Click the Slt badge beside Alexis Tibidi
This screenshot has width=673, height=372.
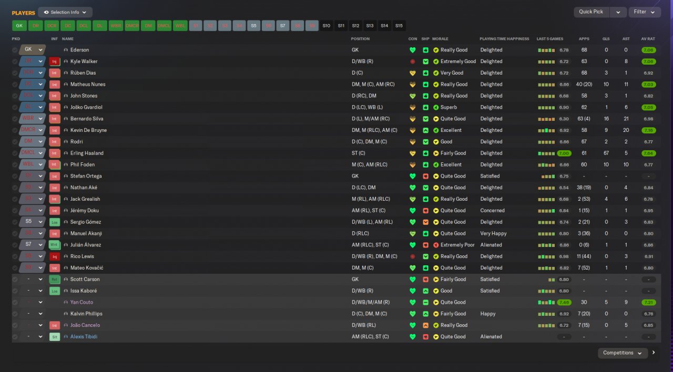(x=54, y=337)
